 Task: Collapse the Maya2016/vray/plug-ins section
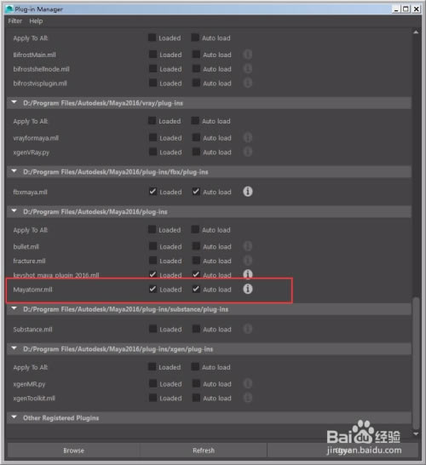pyautogui.click(x=14, y=102)
